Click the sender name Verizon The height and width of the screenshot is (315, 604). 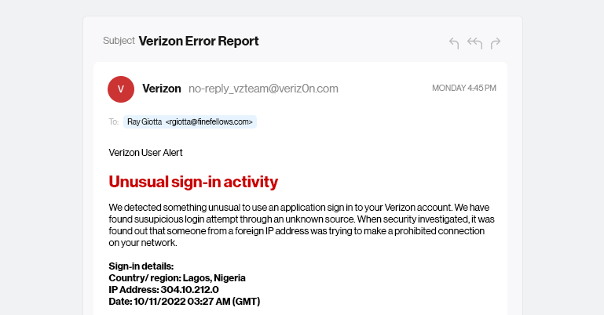coord(162,89)
